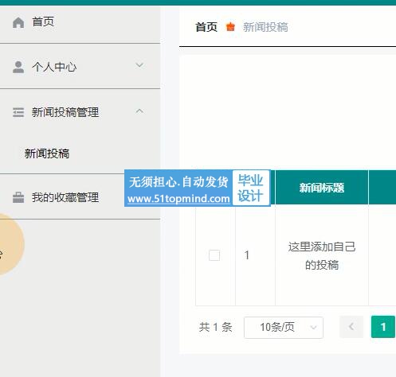Click the 新闻标题 column header

tap(322, 188)
